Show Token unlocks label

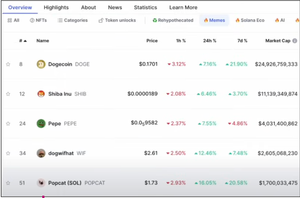[x=120, y=20]
